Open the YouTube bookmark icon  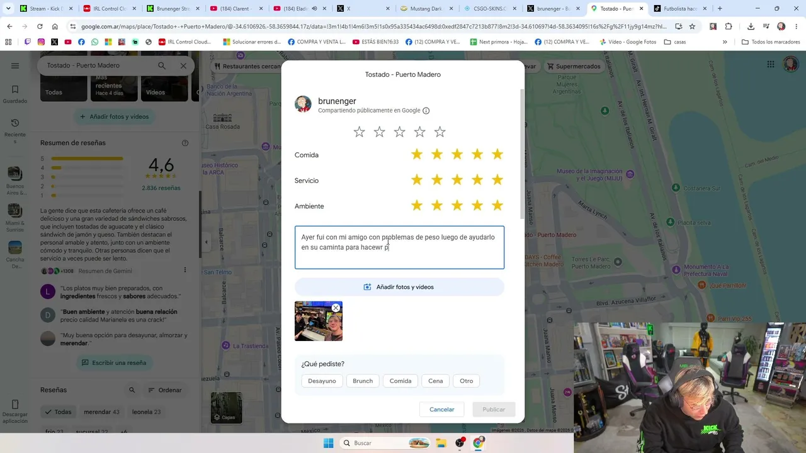pyautogui.click(x=68, y=42)
